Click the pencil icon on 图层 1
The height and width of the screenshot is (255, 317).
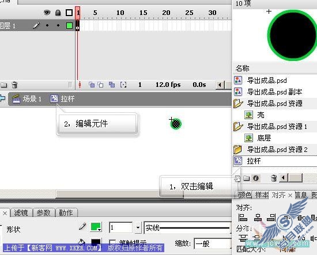(36, 25)
